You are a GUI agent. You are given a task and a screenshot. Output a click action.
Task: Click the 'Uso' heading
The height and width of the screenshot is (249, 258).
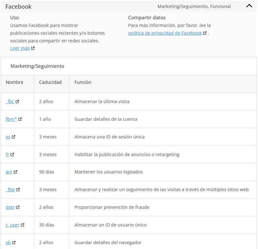[14, 18]
